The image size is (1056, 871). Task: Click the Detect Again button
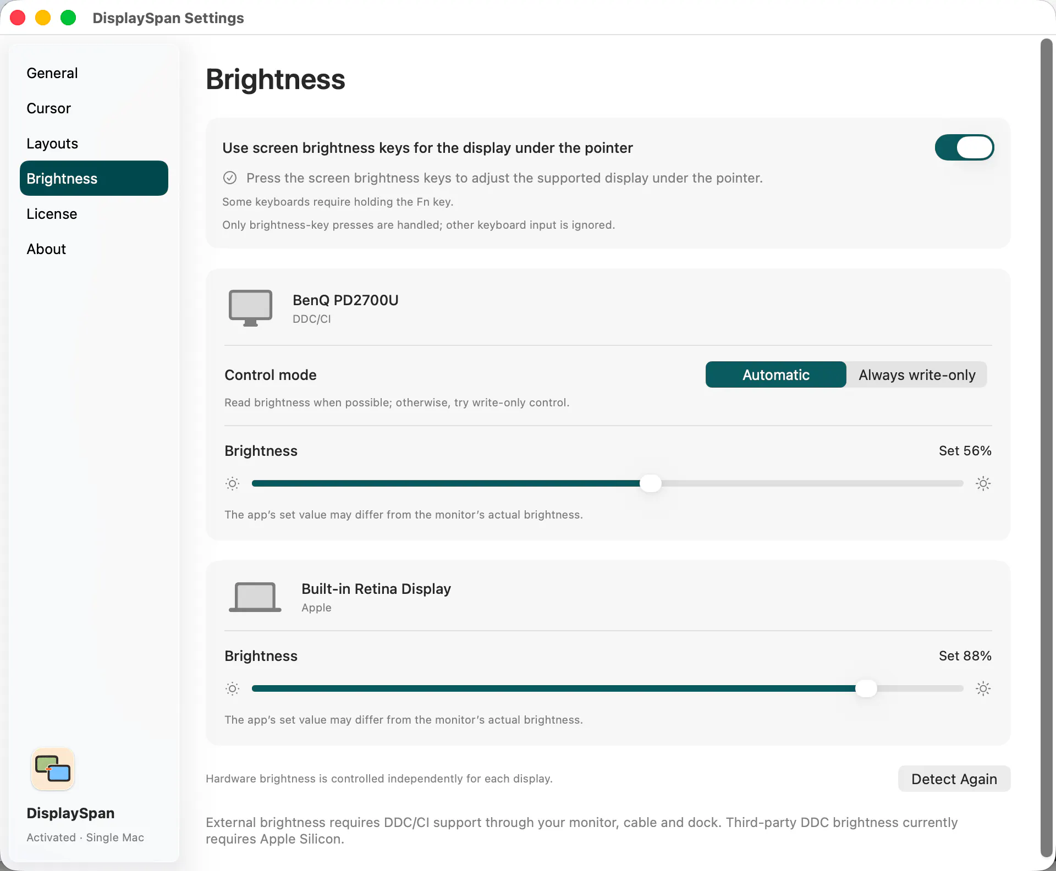click(x=954, y=779)
